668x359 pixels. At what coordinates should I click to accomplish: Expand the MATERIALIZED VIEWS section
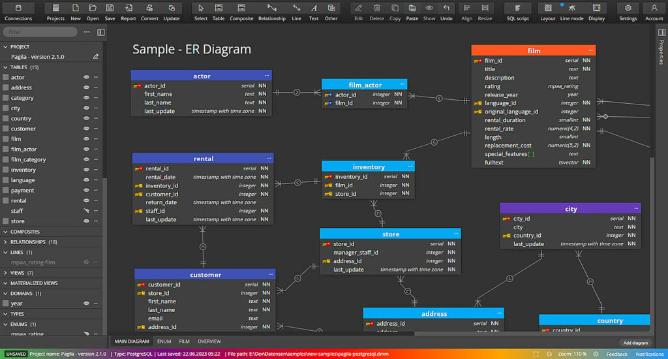(x=5, y=283)
